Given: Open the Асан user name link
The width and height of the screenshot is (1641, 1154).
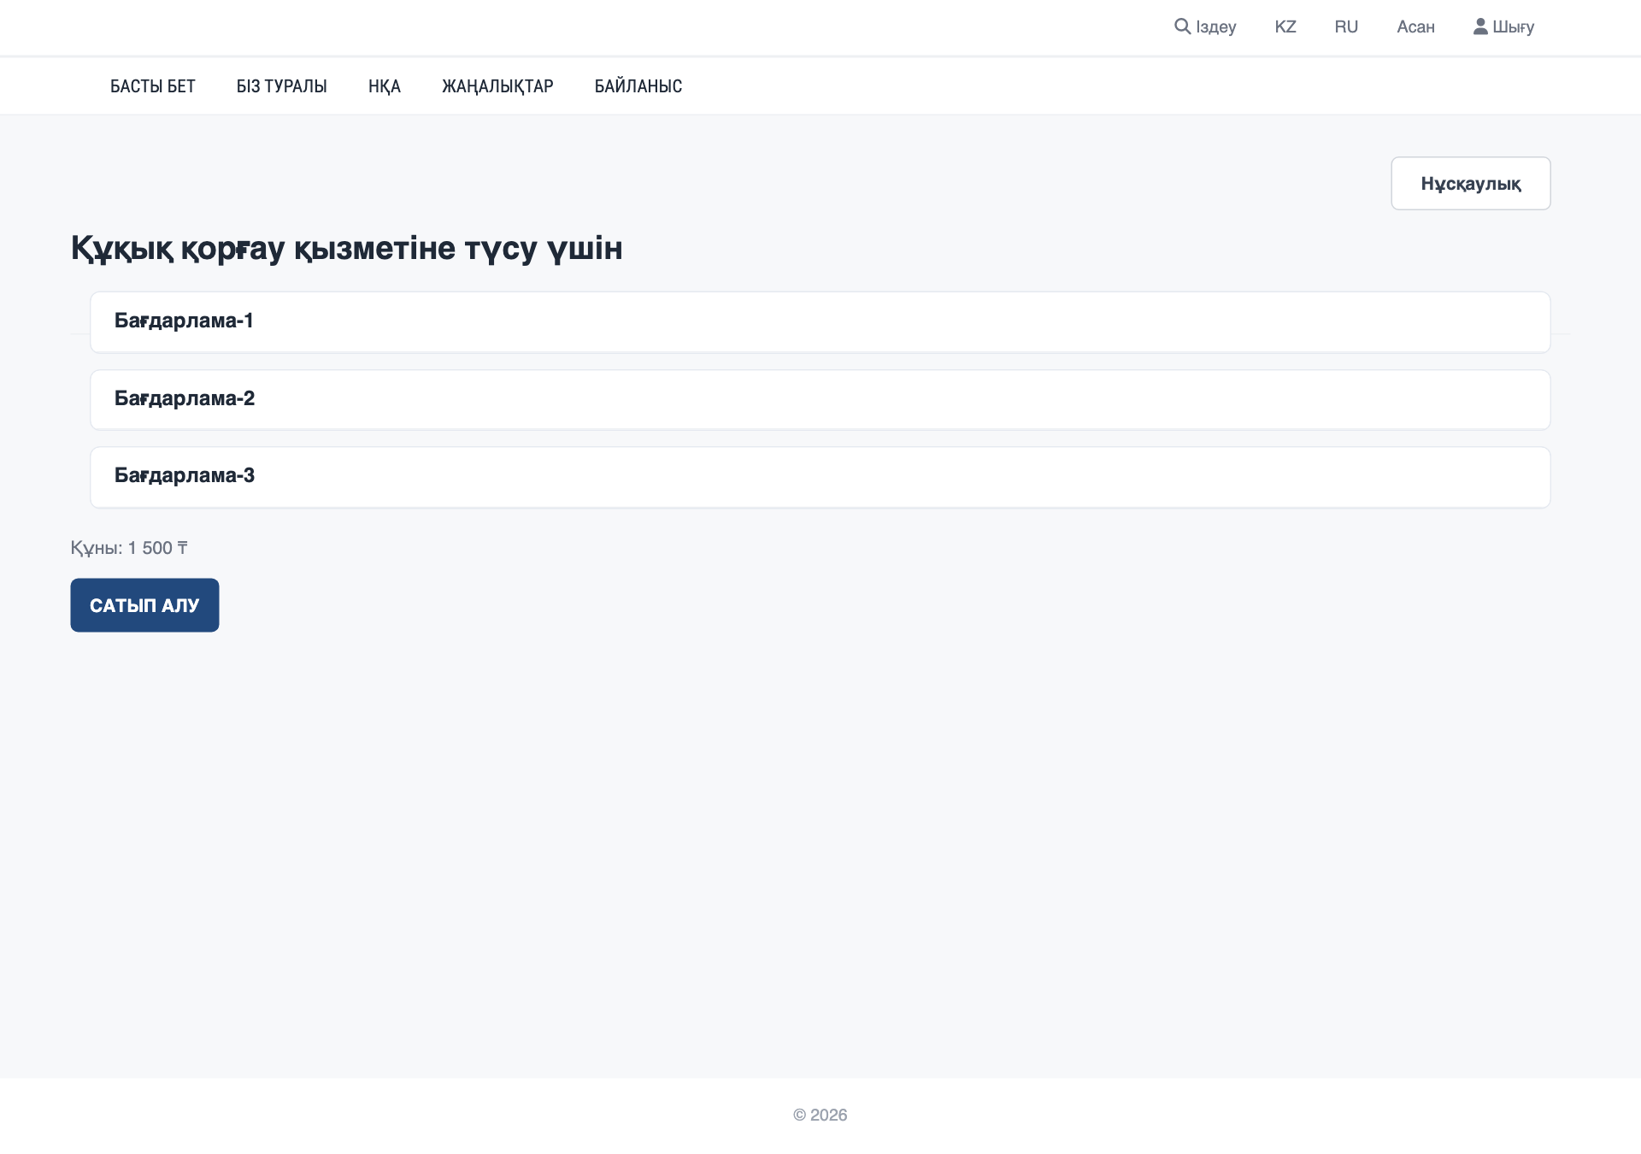Looking at the screenshot, I should click(x=1415, y=26).
